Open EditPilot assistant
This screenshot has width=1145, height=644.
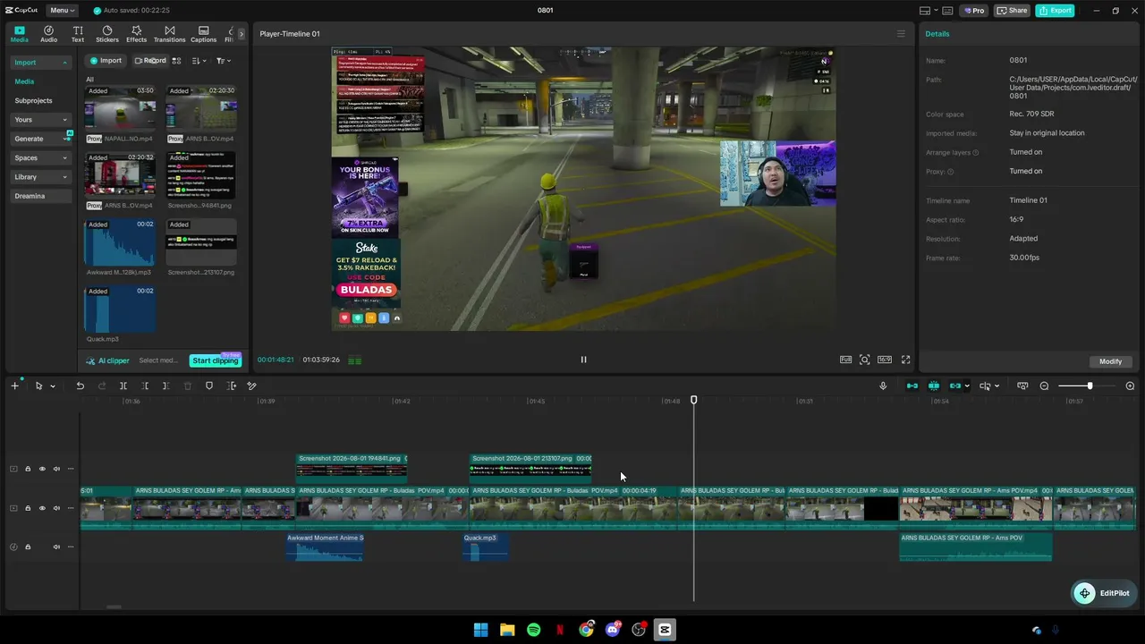tap(1103, 593)
